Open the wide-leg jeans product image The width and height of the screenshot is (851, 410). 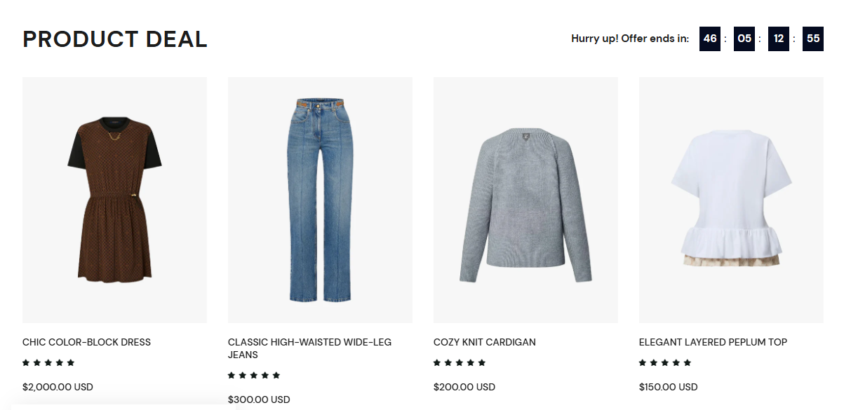[x=320, y=200]
